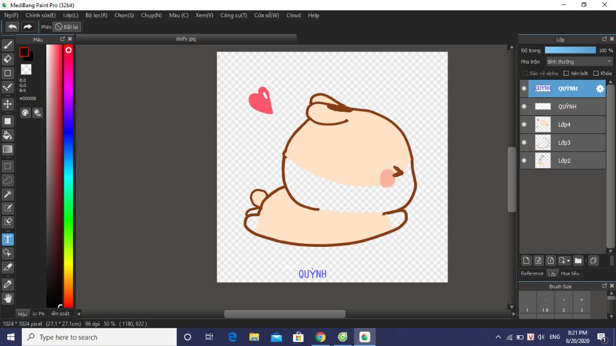Open the Công cụ(T) menu
The width and height of the screenshot is (616, 346).
[x=233, y=15]
